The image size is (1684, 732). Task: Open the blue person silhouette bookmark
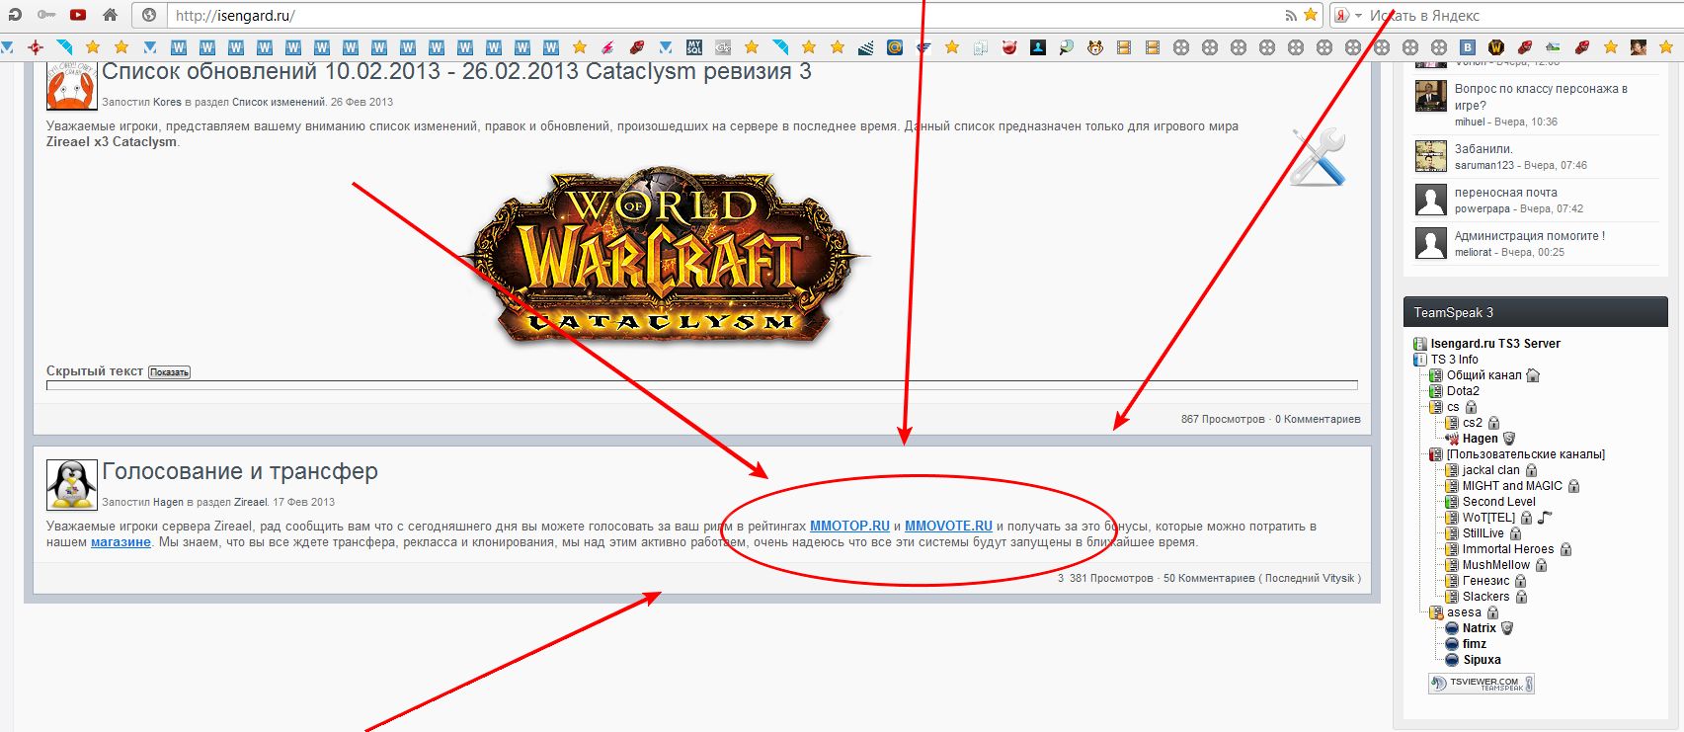tap(1038, 46)
